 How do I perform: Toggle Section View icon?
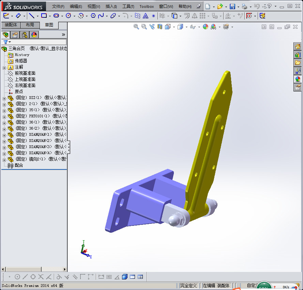pyautogui.click(x=160, y=27)
